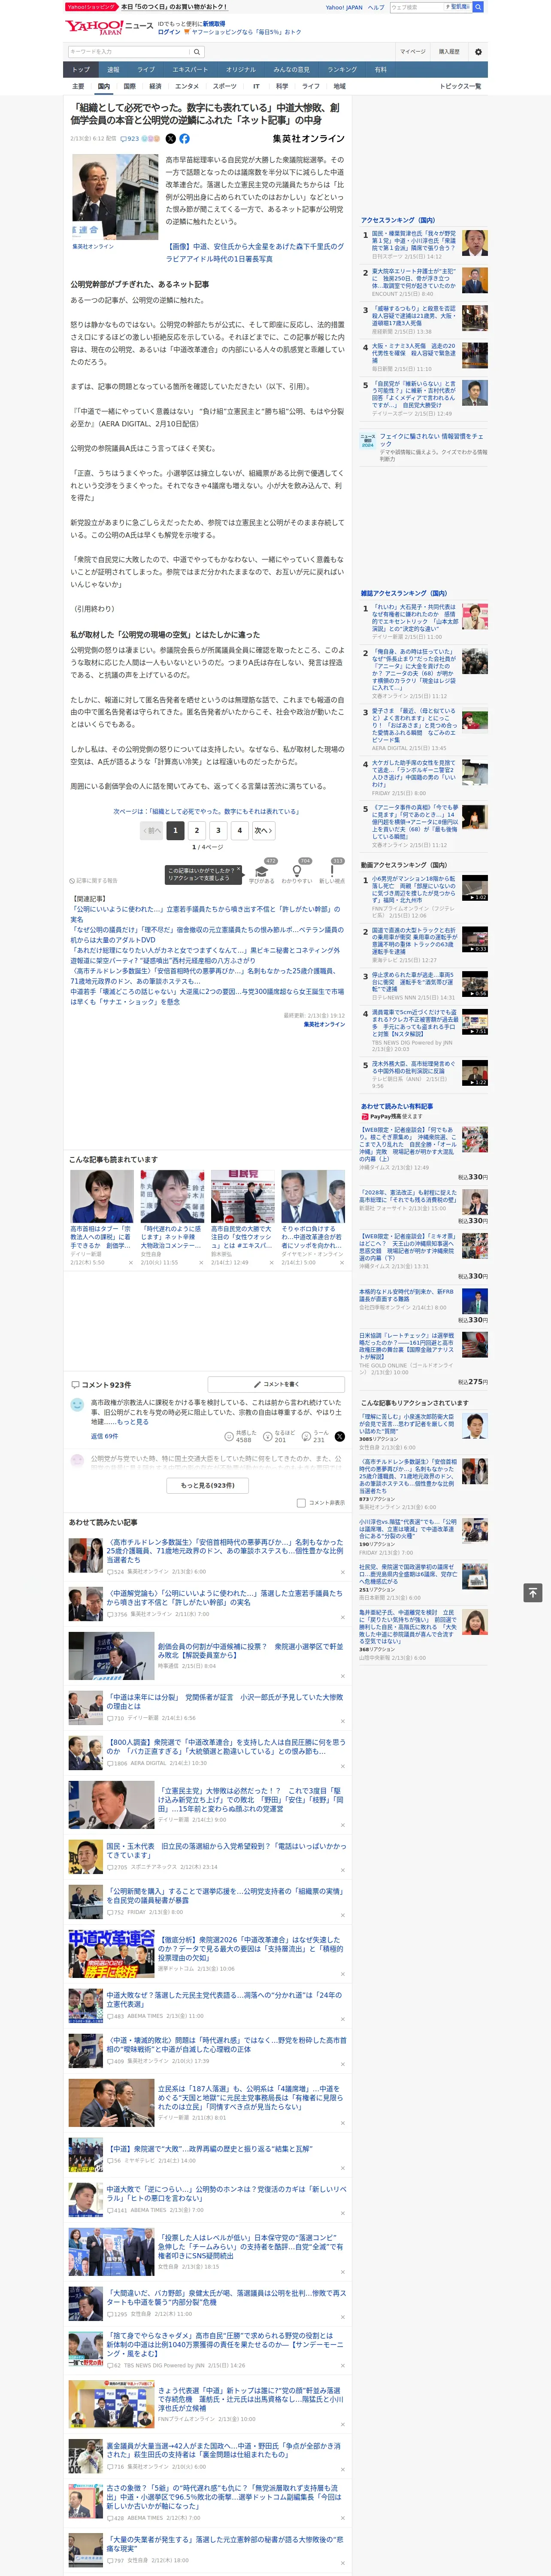Open the オリジナル tab

[241, 70]
